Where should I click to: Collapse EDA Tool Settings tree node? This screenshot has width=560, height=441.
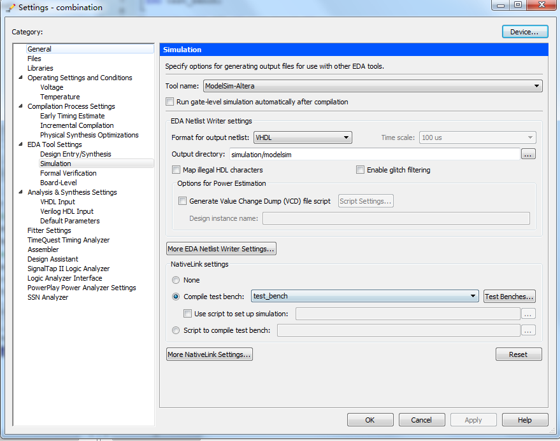pos(20,144)
